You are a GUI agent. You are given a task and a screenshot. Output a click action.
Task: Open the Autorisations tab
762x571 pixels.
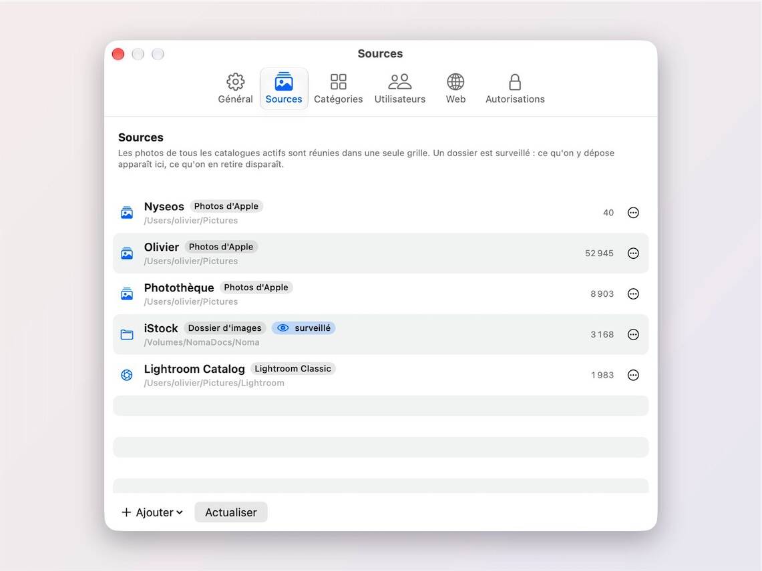click(515, 89)
